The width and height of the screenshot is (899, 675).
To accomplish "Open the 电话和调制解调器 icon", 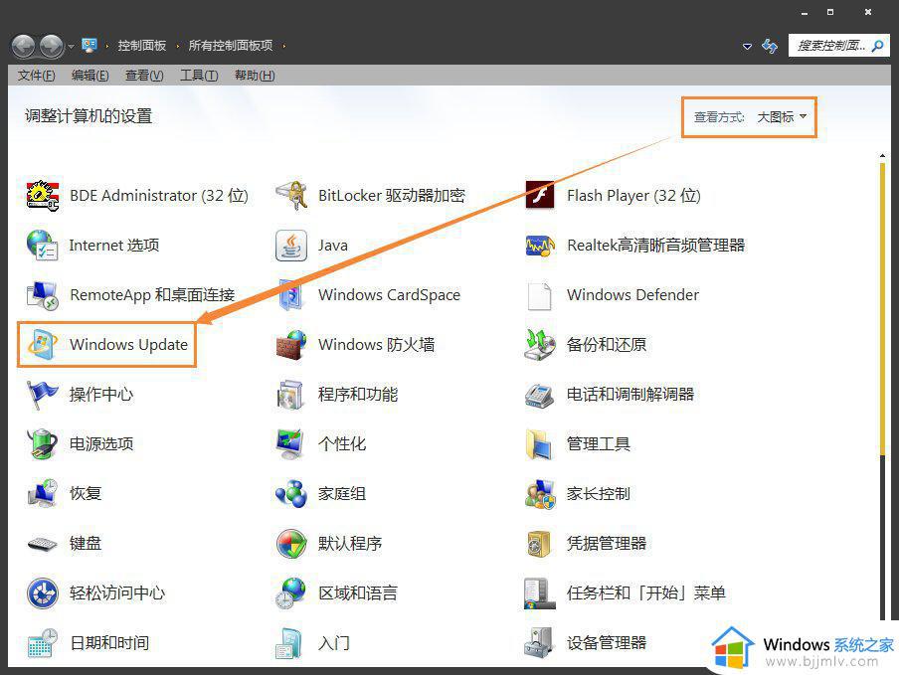I will [x=540, y=395].
